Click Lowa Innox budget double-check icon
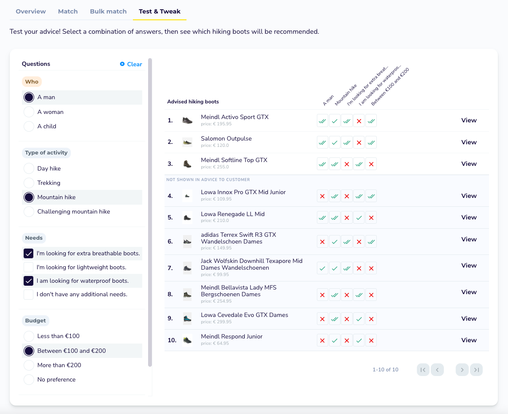Image resolution: width=508 pixels, height=414 pixels. click(x=371, y=196)
